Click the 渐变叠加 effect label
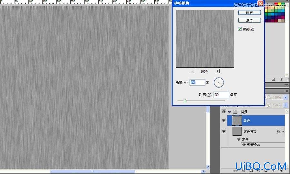Viewport: 290px width, 174px height. click(x=254, y=145)
